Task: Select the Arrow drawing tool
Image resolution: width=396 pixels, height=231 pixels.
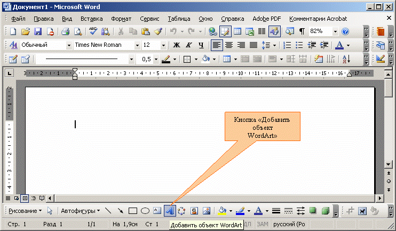Action: tap(120, 211)
